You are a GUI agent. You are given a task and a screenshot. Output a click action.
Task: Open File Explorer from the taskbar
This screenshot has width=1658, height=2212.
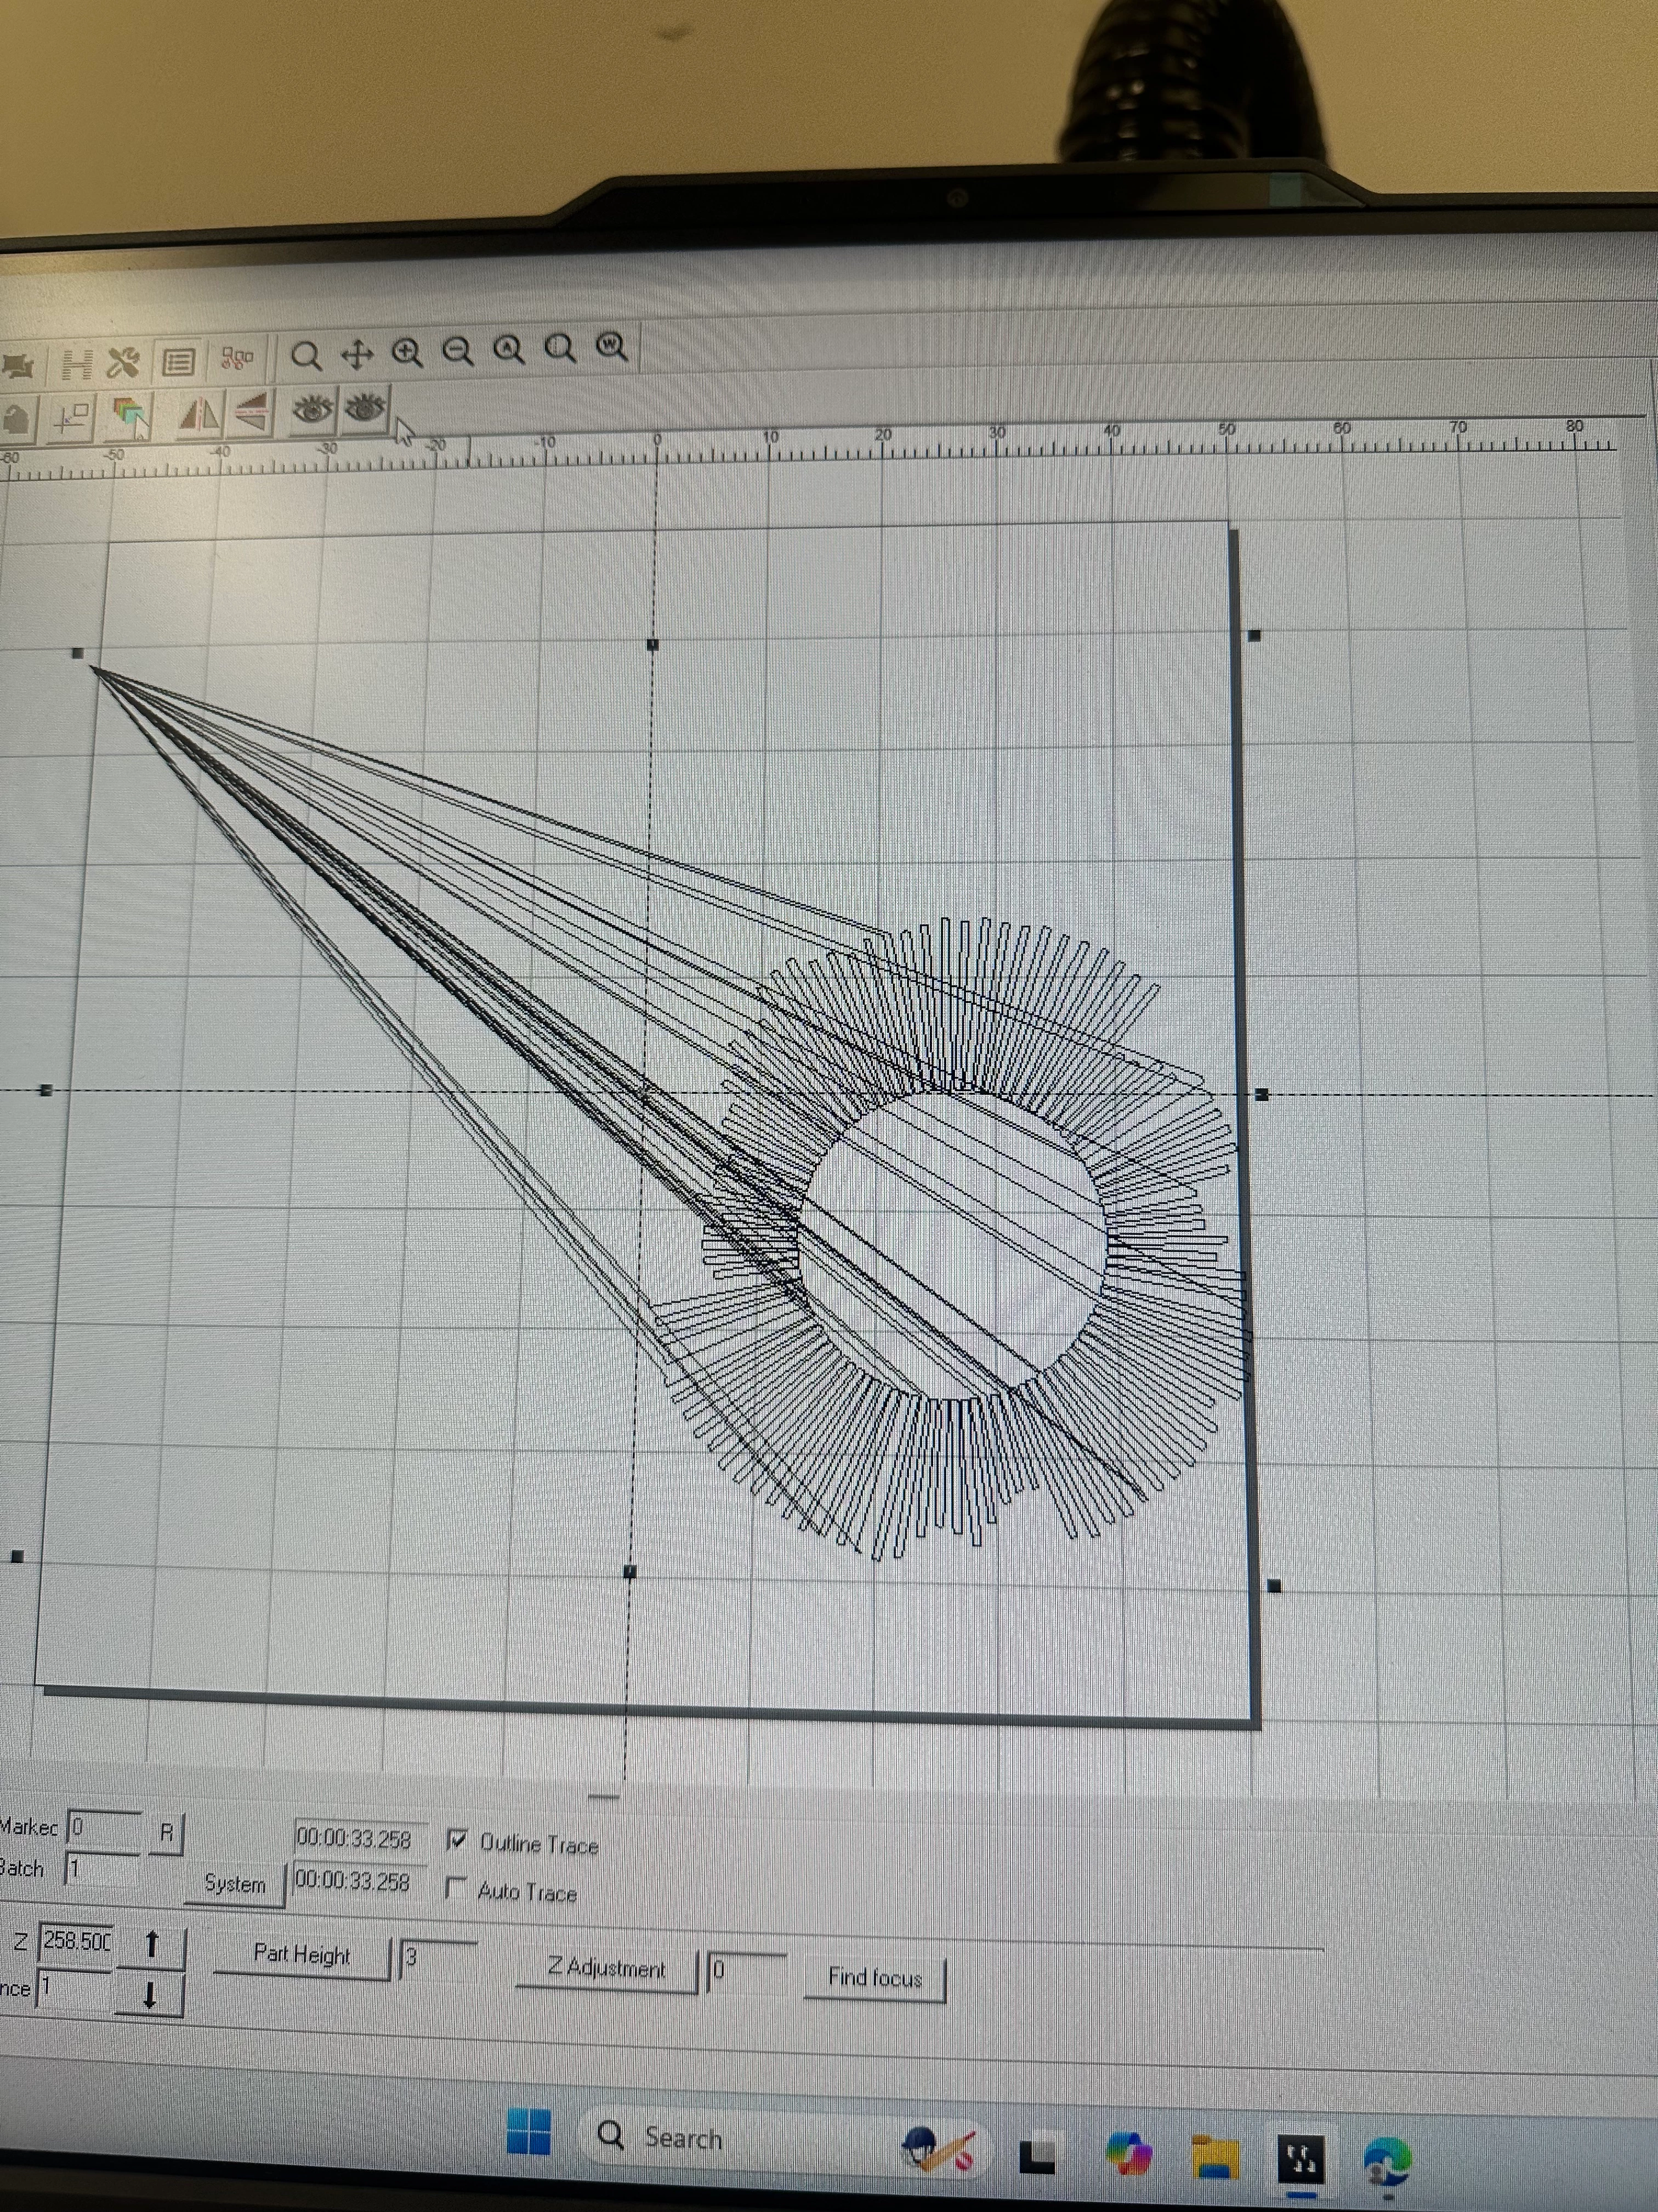(1216, 2156)
